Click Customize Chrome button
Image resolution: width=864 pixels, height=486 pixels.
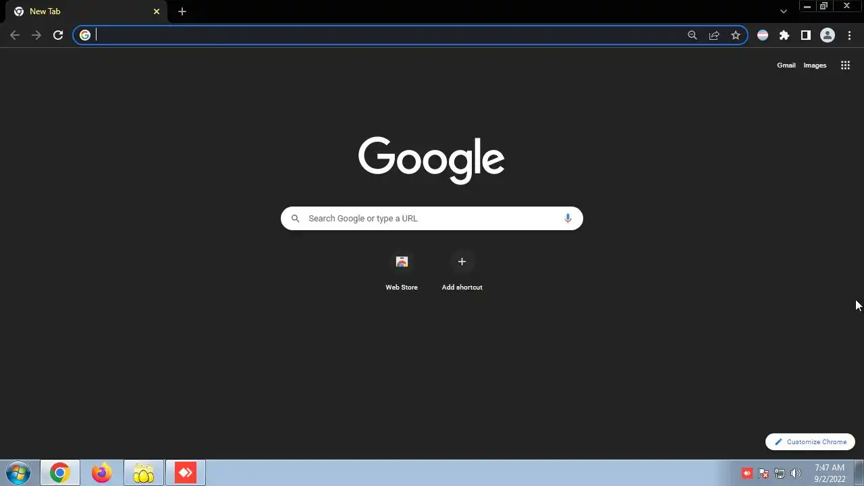point(810,441)
